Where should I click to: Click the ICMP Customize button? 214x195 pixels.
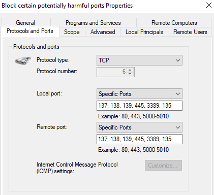(163, 166)
